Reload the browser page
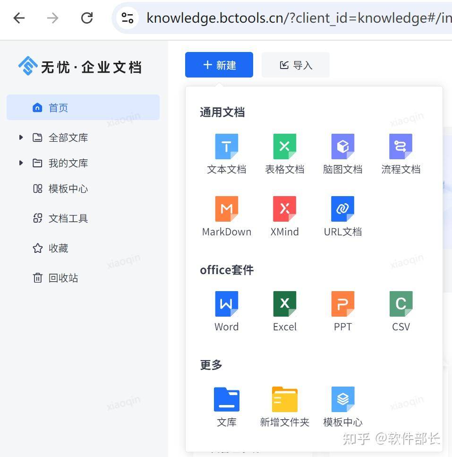 click(x=87, y=18)
